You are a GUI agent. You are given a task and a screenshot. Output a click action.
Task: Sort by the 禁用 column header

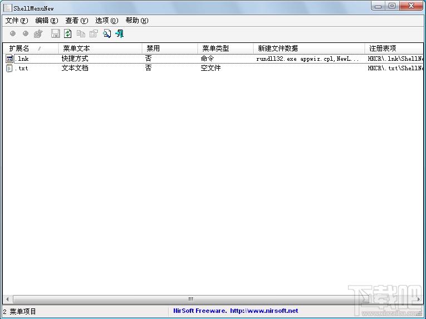click(169, 49)
